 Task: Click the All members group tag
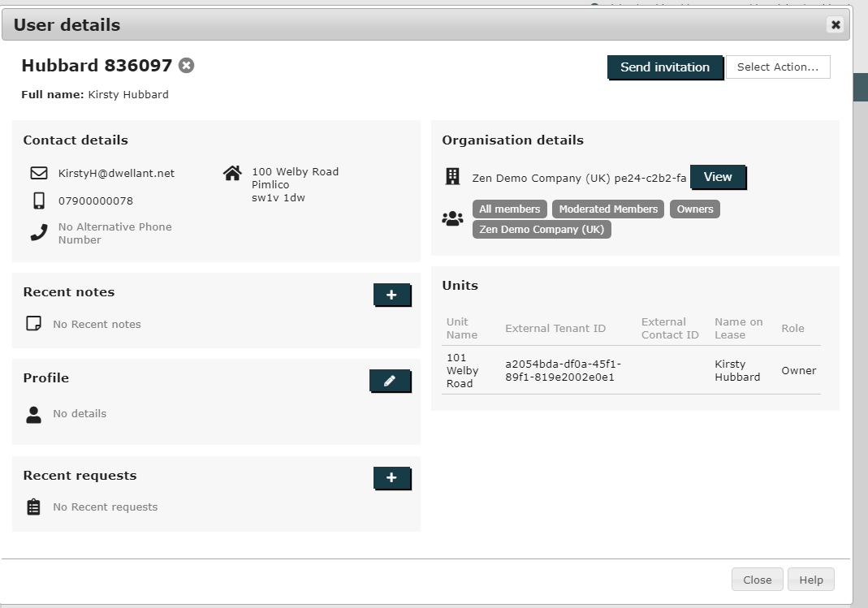point(509,209)
